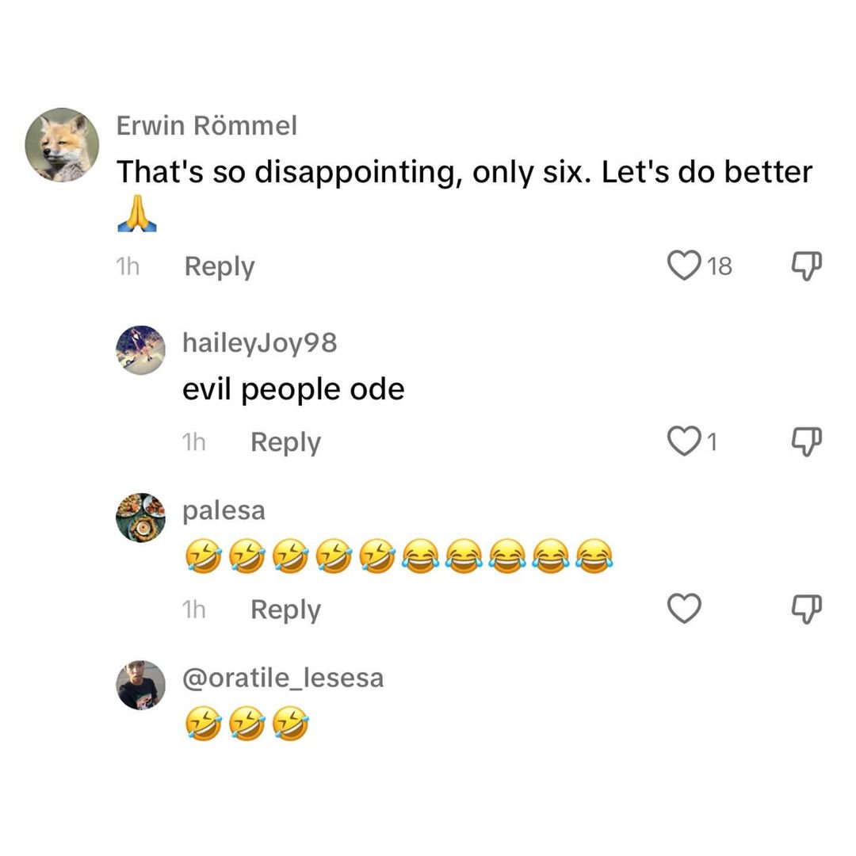This screenshot has width=856, height=856.
Task: Select the praying hands emoji in comment
Action: 137,213
